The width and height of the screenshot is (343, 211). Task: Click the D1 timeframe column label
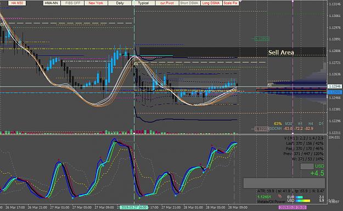321,124
